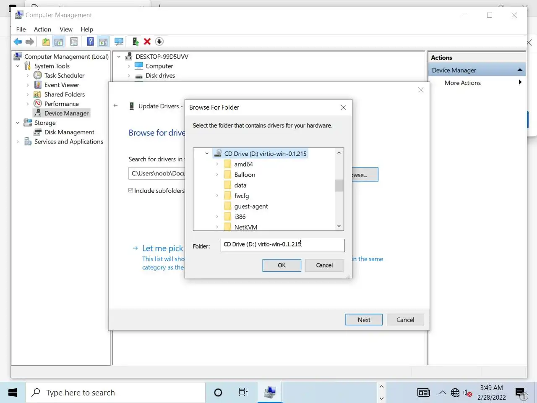Click Next in Update Drivers wizard
537x403 pixels.
pos(364,320)
